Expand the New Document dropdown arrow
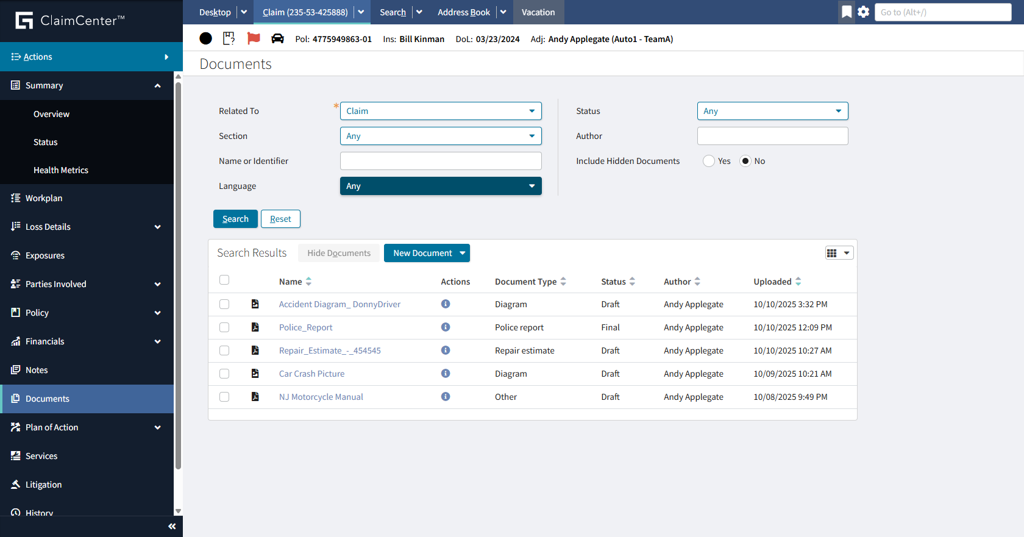This screenshot has width=1024, height=537. click(x=463, y=253)
